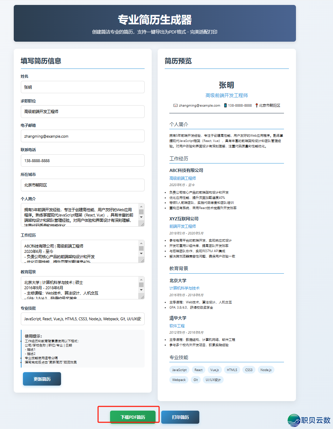Image resolution: width=333 pixels, height=429 pixels.
Task: Click the name 张明 in resume preview
Action: tap(226, 85)
